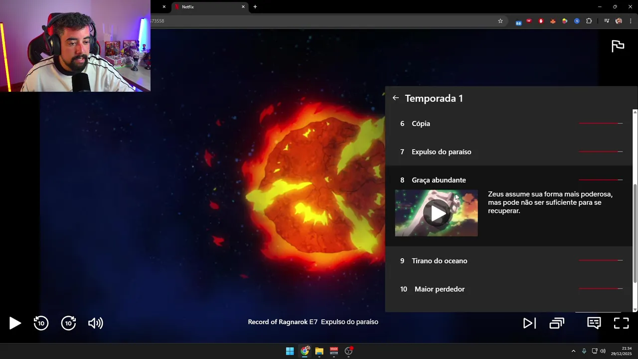Report a problem with the flag icon
Image resolution: width=638 pixels, height=359 pixels.
pyautogui.click(x=618, y=46)
